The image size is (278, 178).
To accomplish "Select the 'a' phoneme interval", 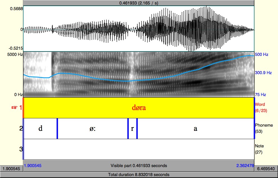I will [195, 129].
